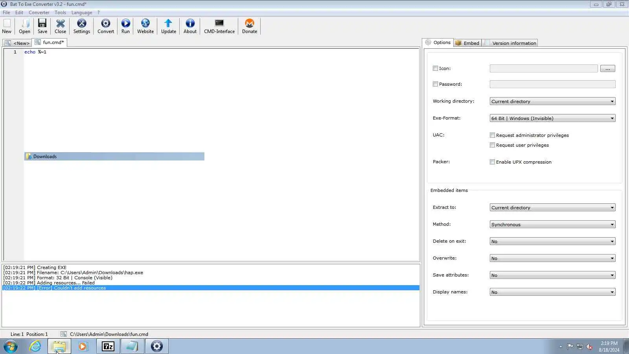Open Windows Explorer from the taskbar
The width and height of the screenshot is (629, 354).
point(59,347)
